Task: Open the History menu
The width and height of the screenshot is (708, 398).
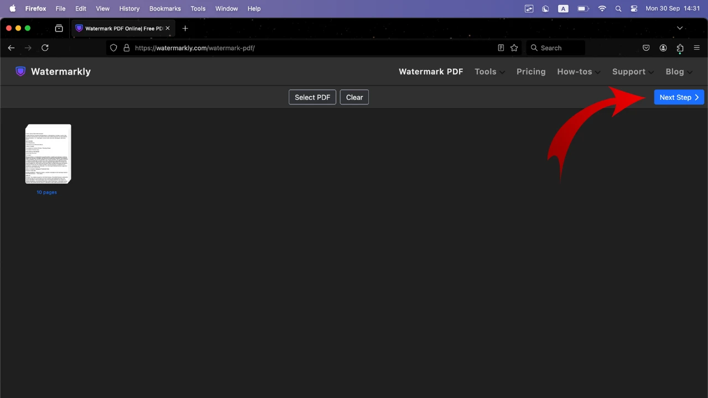Action: point(129,8)
